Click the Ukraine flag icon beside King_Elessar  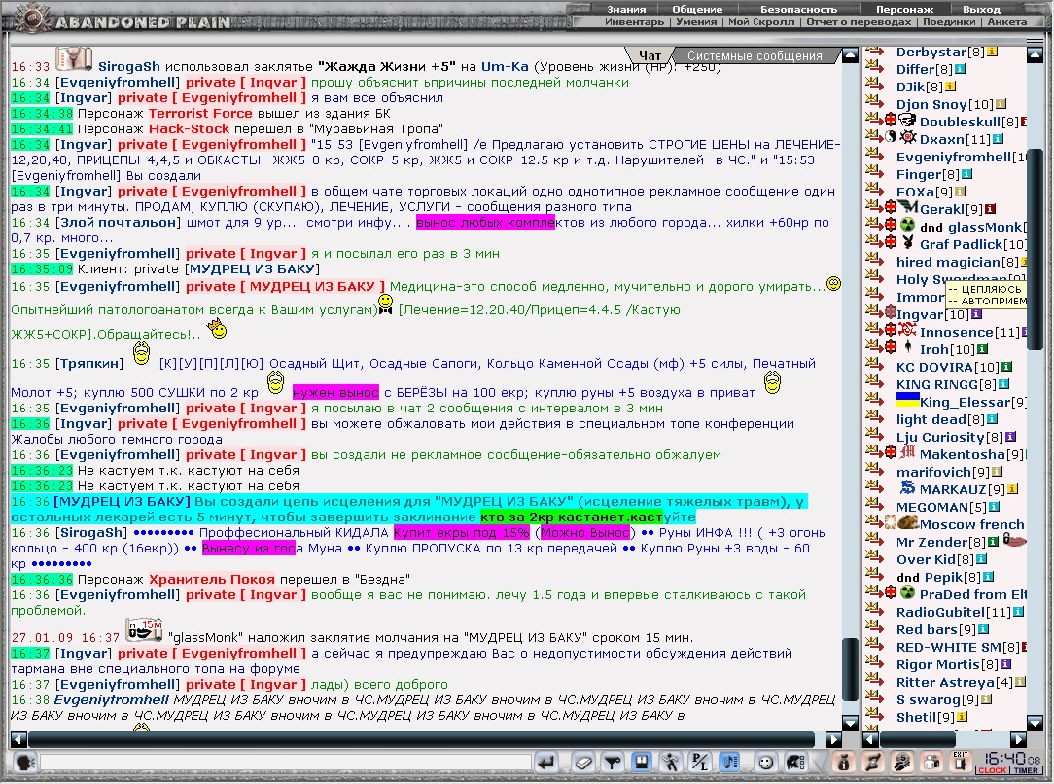907,400
